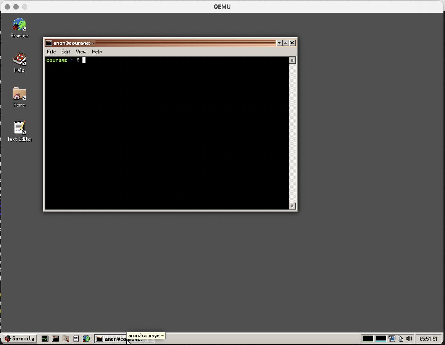Viewport: 445px width, 345px height.
Task: Open the View menu in Terminal
Action: (x=81, y=52)
